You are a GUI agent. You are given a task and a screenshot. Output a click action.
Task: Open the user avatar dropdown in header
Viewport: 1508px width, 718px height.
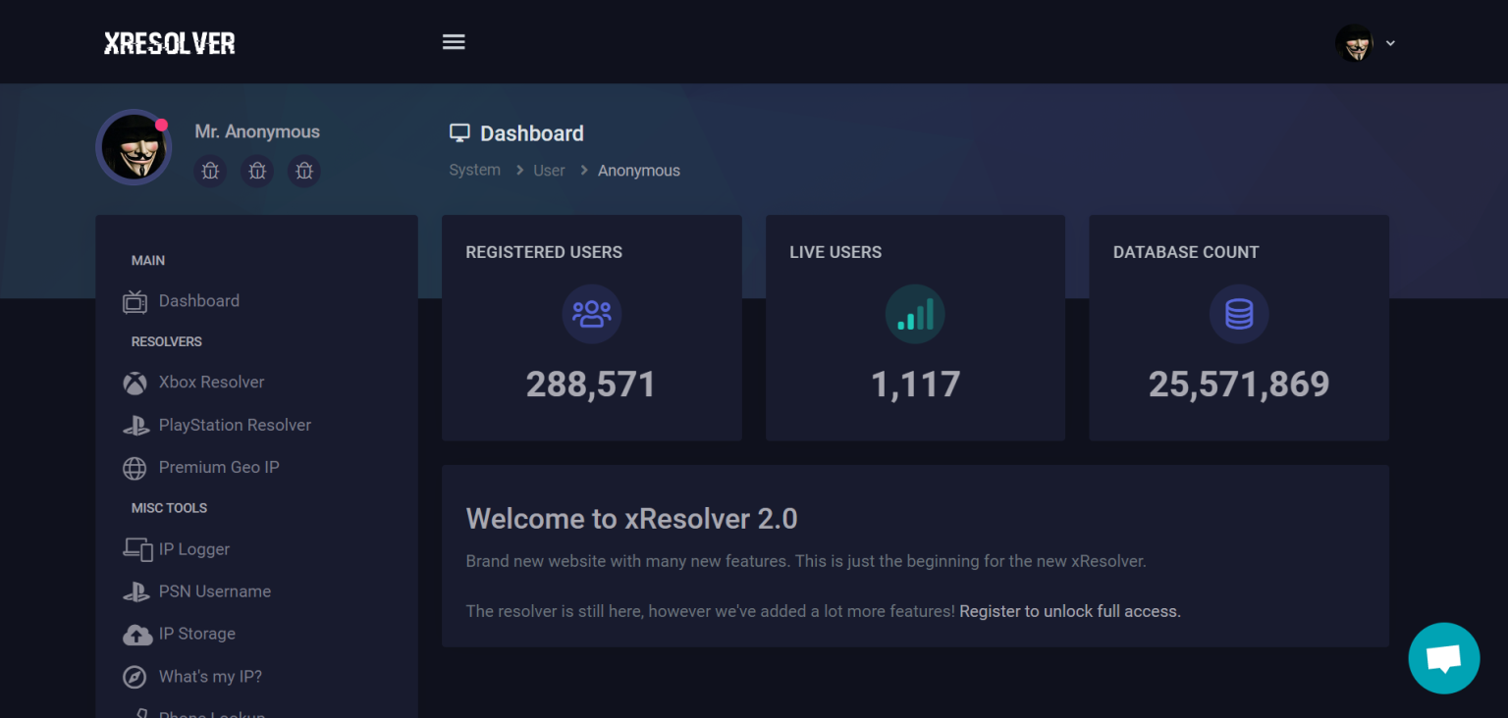pos(1364,43)
